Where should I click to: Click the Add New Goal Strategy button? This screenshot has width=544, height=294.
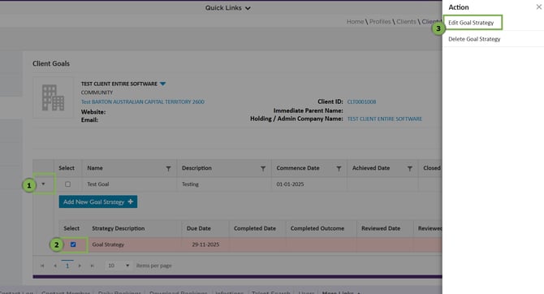(x=98, y=201)
